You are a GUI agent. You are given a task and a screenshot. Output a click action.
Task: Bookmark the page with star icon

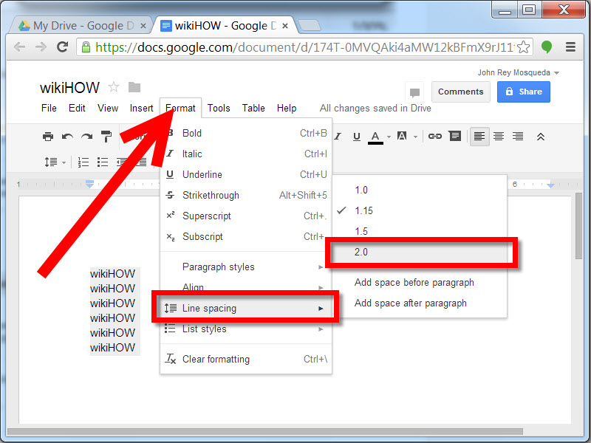(x=523, y=47)
